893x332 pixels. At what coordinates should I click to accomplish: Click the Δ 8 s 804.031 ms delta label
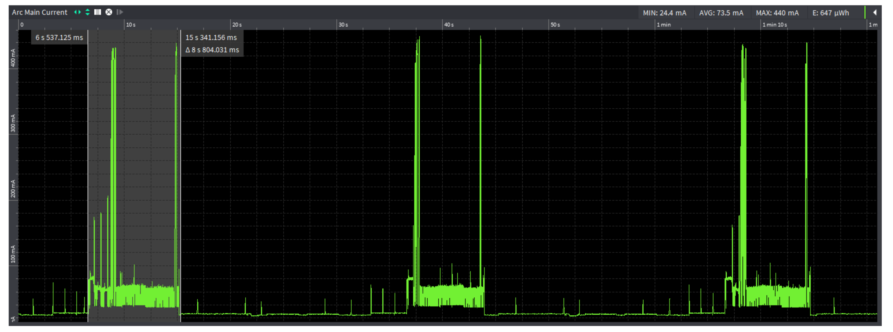212,50
